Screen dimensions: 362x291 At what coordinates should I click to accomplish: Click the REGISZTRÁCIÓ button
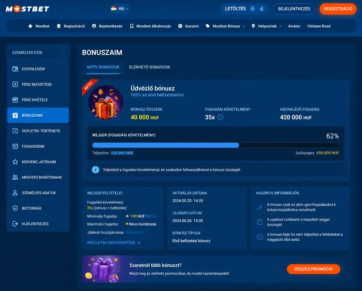[x=338, y=9]
